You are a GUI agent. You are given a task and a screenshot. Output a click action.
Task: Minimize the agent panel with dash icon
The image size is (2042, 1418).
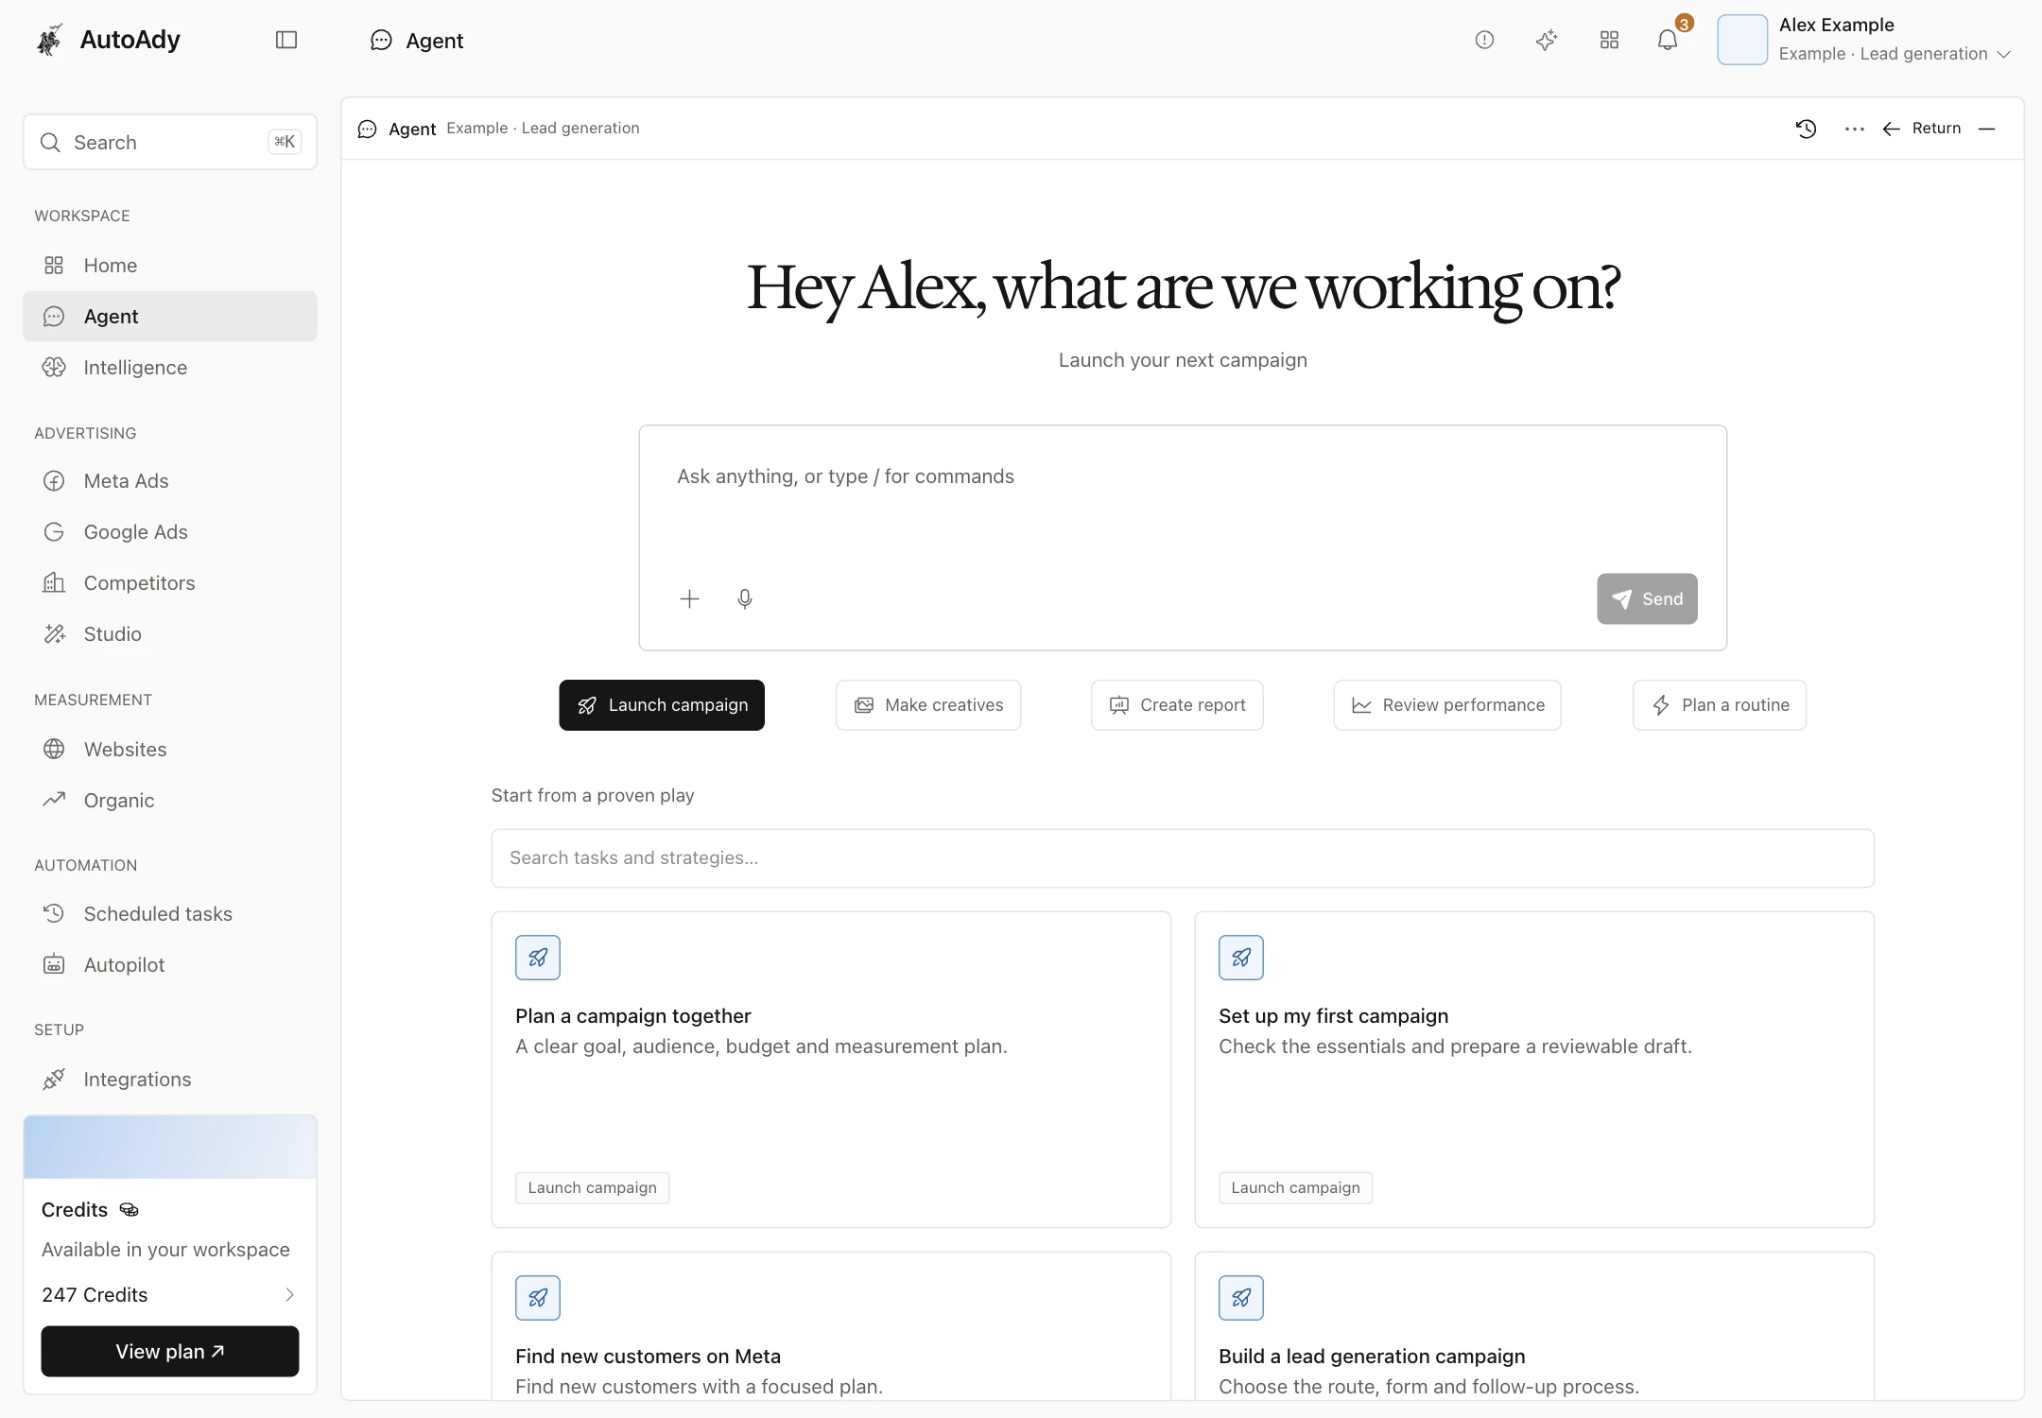point(1987,129)
